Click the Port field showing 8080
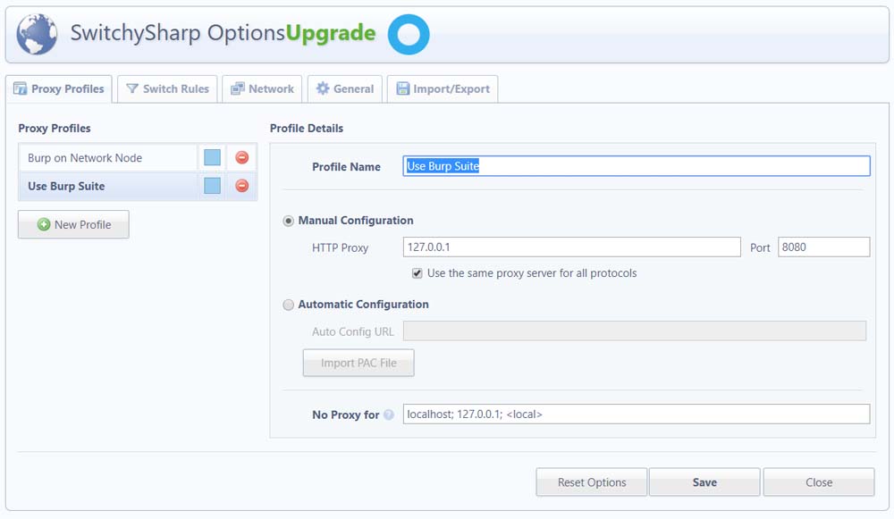894x519 pixels. [824, 247]
